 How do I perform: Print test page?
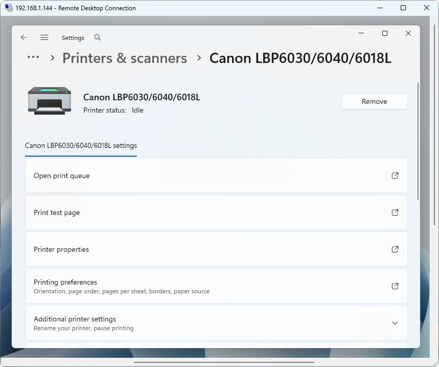click(216, 212)
